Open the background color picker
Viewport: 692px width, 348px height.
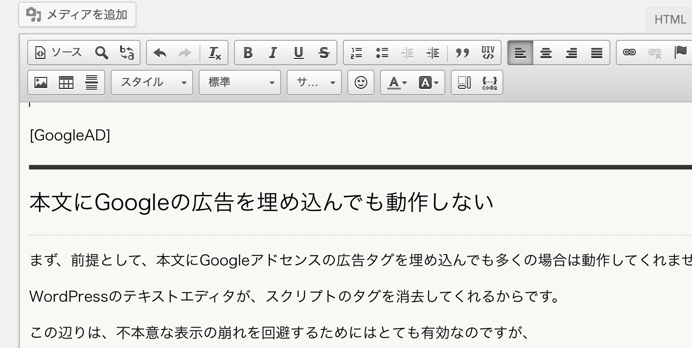point(429,82)
